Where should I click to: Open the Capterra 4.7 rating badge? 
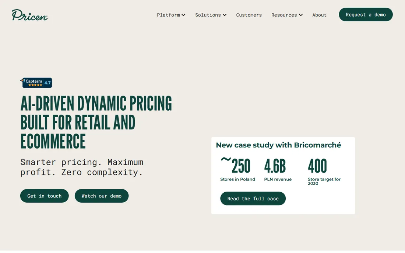(x=36, y=83)
